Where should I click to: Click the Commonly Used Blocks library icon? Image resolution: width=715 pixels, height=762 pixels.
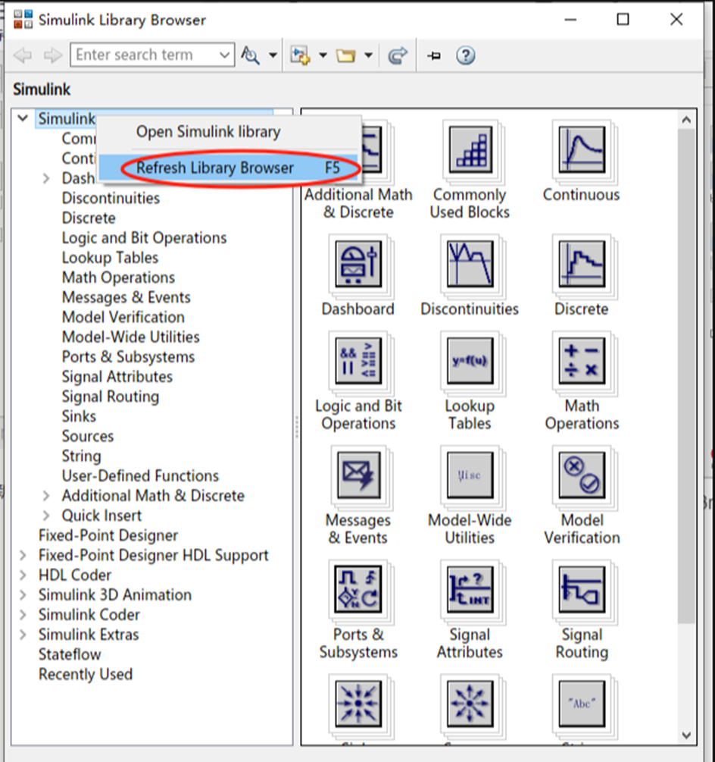pyautogui.click(x=470, y=149)
